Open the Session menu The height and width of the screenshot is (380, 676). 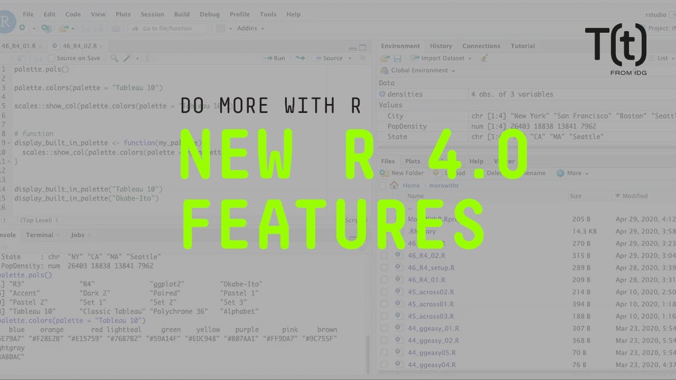152,14
